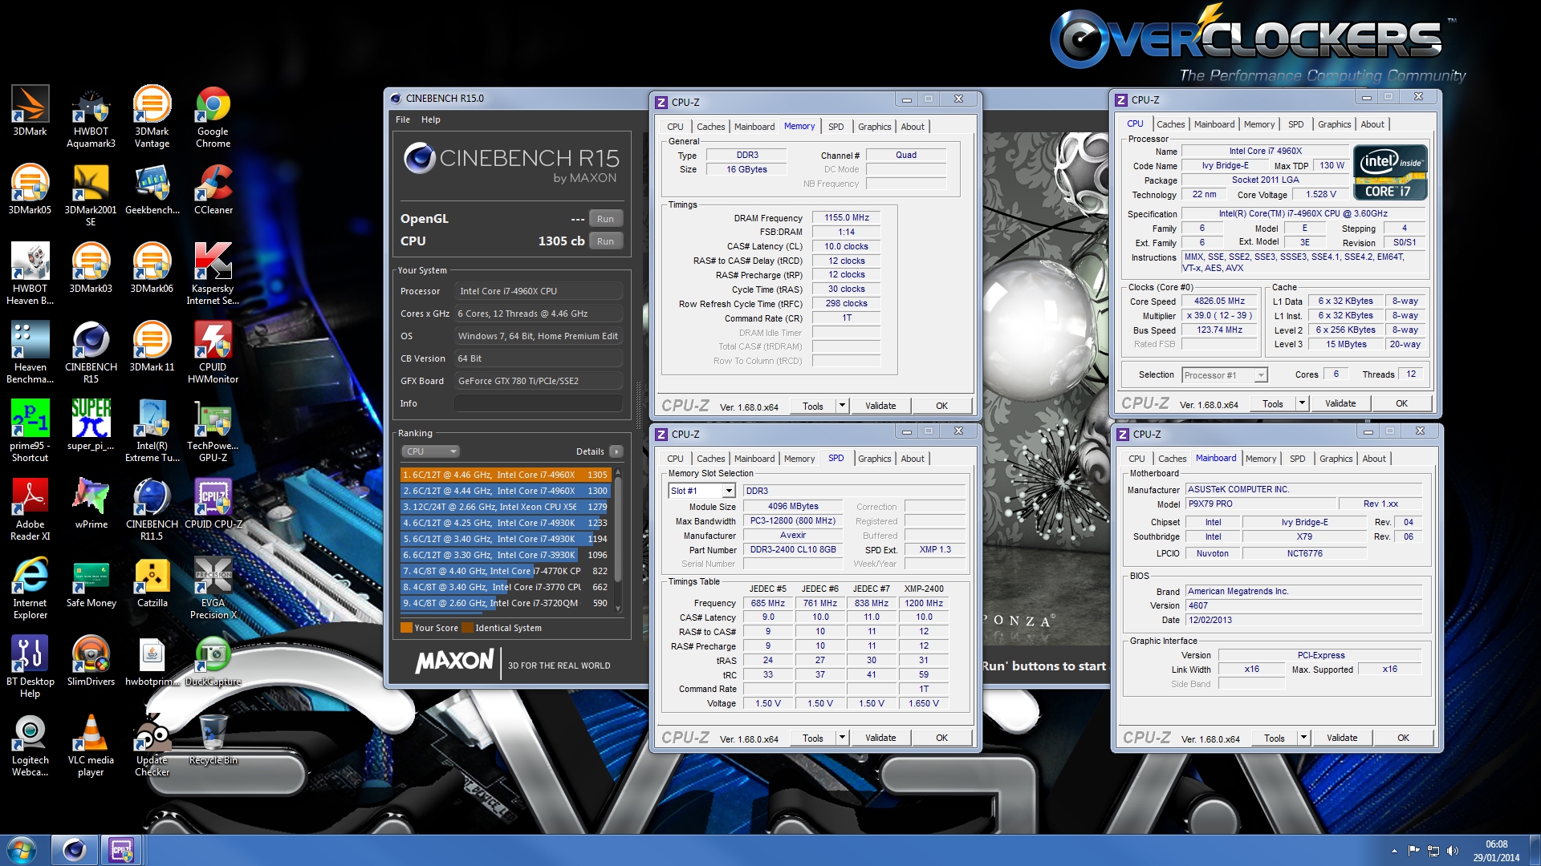The height and width of the screenshot is (866, 1541).
Task: Open Caches tab in top-right CPU-Z window
Action: pos(1170,124)
